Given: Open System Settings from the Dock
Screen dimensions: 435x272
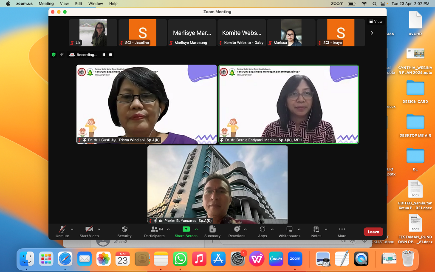Looking at the screenshot, I should 237,259.
